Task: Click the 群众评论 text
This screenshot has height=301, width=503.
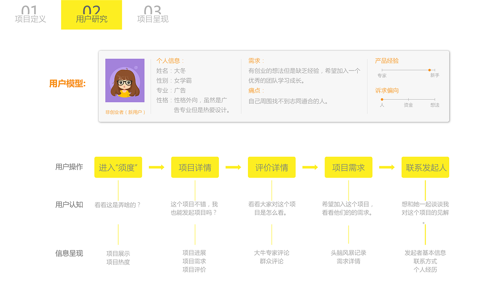Action: tap(272, 261)
